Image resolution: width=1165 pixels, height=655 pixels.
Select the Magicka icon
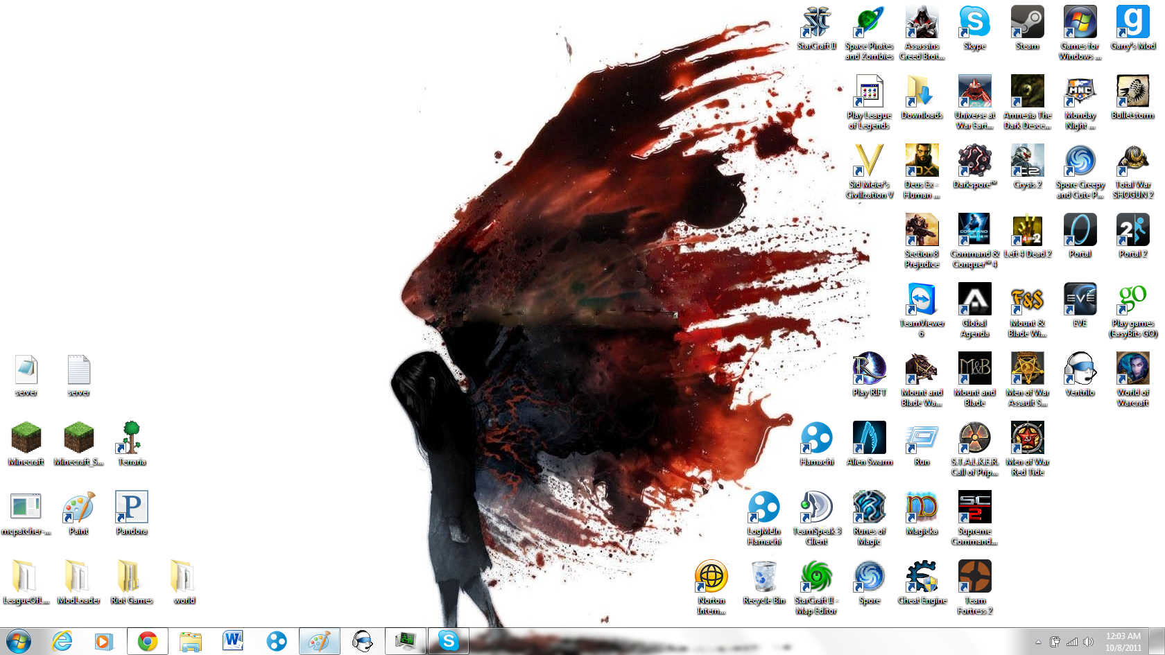922,514
